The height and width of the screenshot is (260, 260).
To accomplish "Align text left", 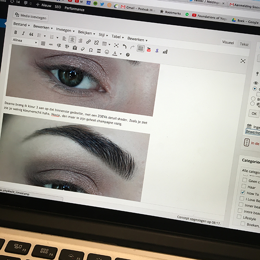I will tap(64, 39).
